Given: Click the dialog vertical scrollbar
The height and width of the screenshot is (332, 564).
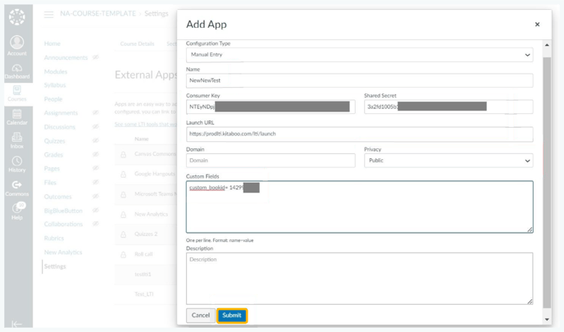Looking at the screenshot, I should click(547, 182).
